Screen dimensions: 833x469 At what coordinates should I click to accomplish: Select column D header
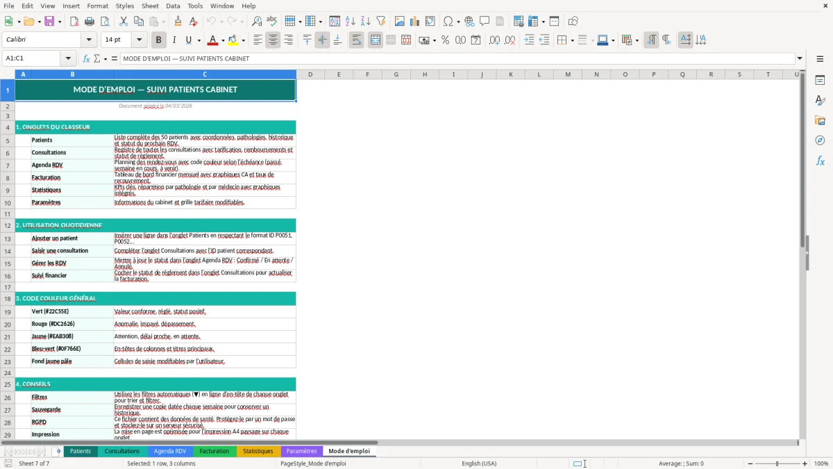pyautogui.click(x=310, y=74)
